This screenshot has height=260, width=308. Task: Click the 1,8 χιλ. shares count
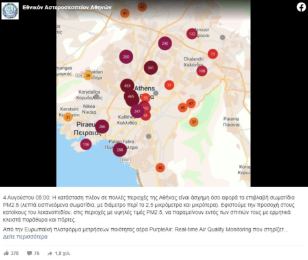coord(62,253)
